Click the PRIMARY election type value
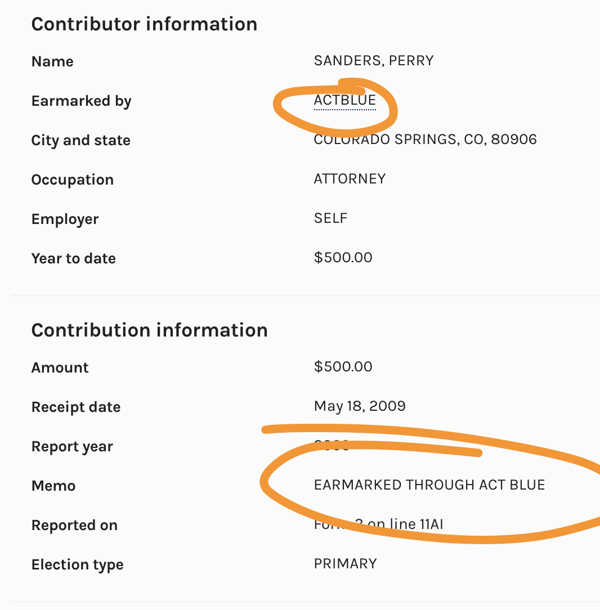Viewport: 600px width, 610px height. coord(345,564)
